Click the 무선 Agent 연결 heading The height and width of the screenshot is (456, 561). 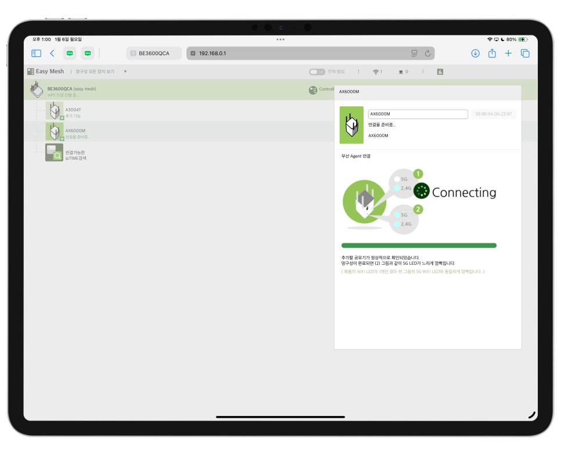(x=355, y=156)
